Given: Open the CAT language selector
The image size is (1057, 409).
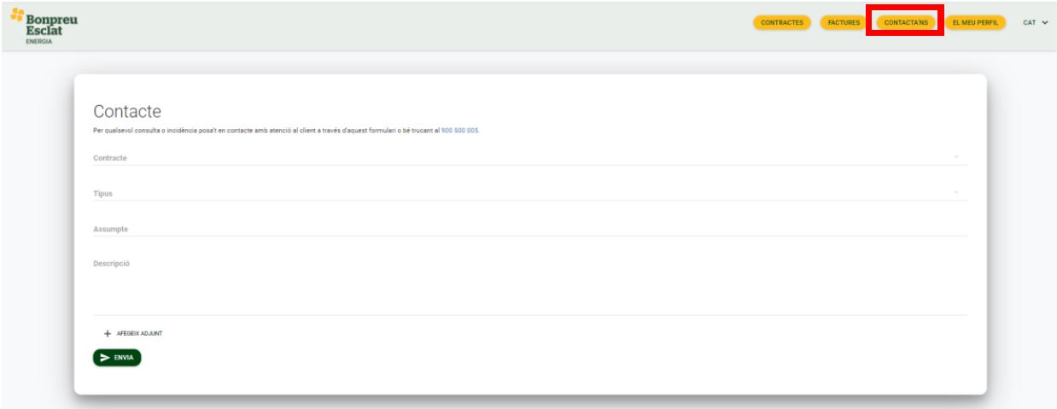Looking at the screenshot, I should (1034, 23).
